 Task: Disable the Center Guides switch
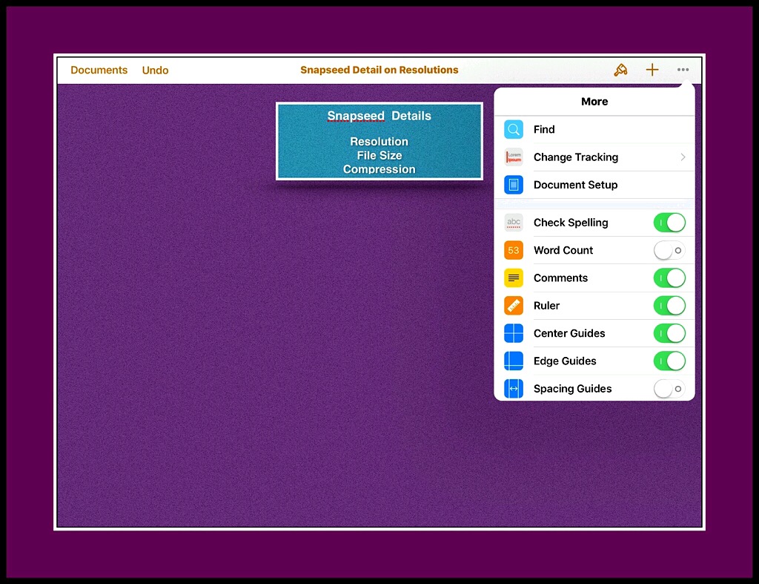[x=669, y=333]
